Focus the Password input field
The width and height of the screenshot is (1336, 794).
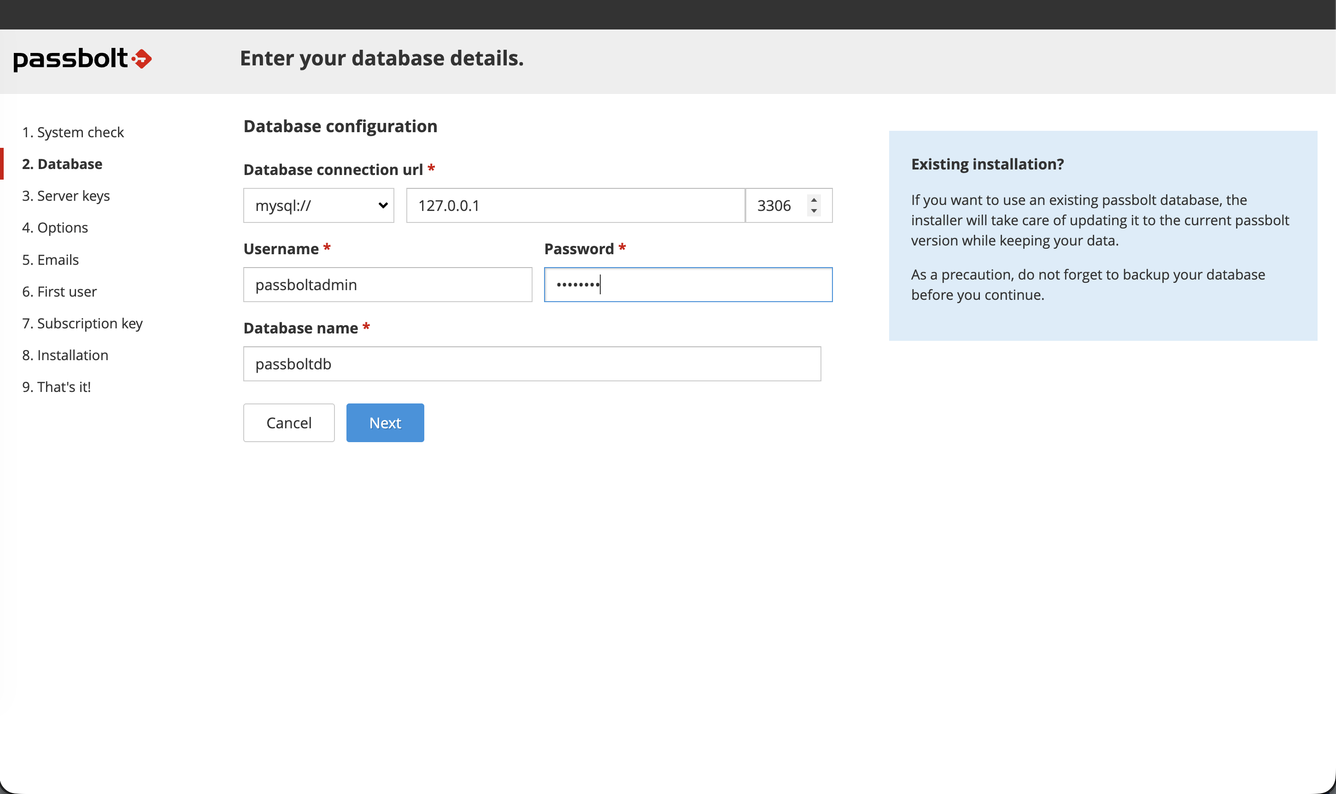click(x=688, y=285)
